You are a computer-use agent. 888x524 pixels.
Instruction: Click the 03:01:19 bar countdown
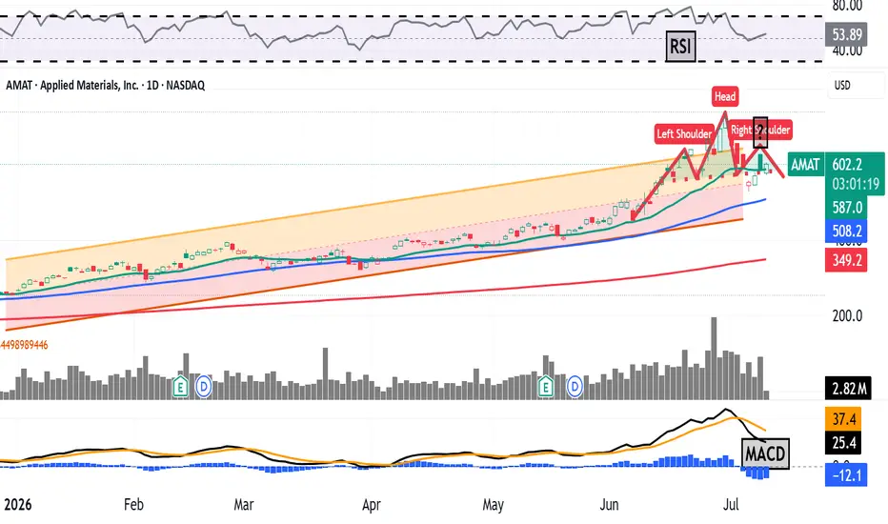pos(856,184)
